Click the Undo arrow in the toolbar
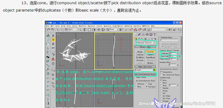This screenshot has height=108, width=223. pyautogui.click(x=48, y=30)
